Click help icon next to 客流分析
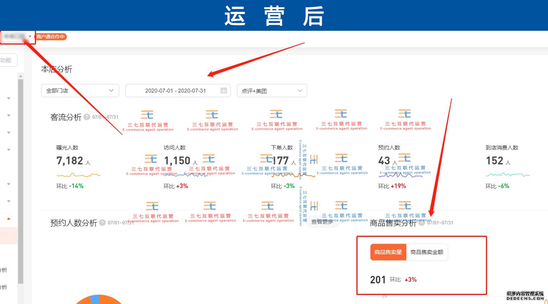The height and width of the screenshot is (304, 548). point(87,117)
